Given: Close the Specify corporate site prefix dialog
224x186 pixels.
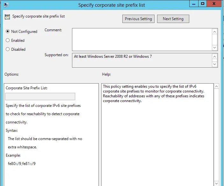Looking at the screenshot, I should coord(214,4).
